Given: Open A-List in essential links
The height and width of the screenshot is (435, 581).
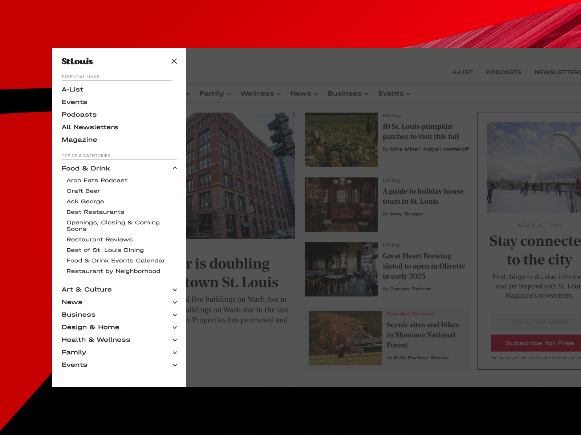Looking at the screenshot, I should pos(72,90).
